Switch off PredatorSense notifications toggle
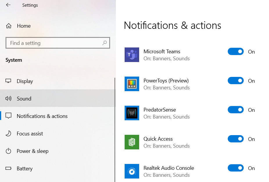The width and height of the screenshot is (269, 182). coord(236,110)
